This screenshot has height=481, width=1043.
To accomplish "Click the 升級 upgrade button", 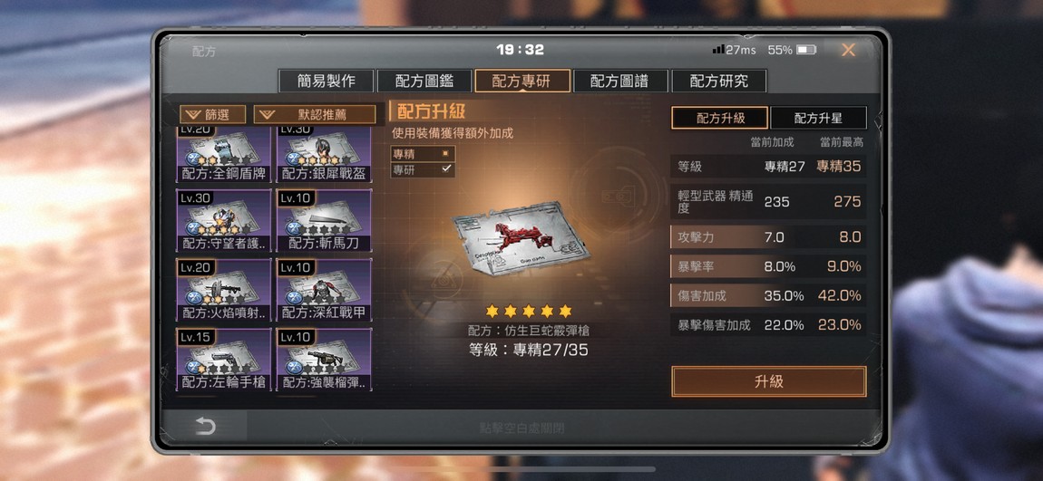I will [769, 381].
